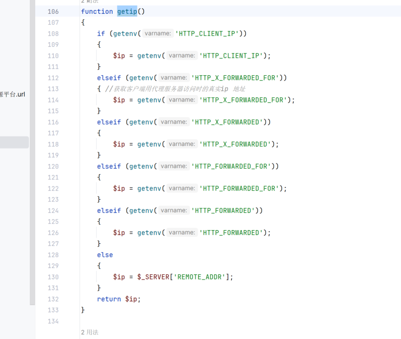The image size is (401, 339).
Task: Click elseif keyword on line 120
Action: click(109, 167)
